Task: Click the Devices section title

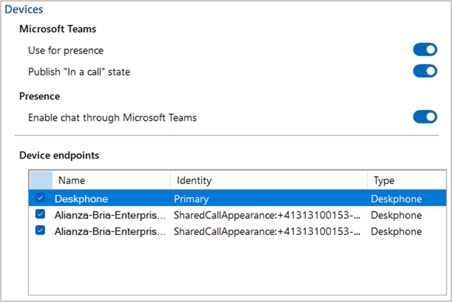Action: [x=24, y=9]
